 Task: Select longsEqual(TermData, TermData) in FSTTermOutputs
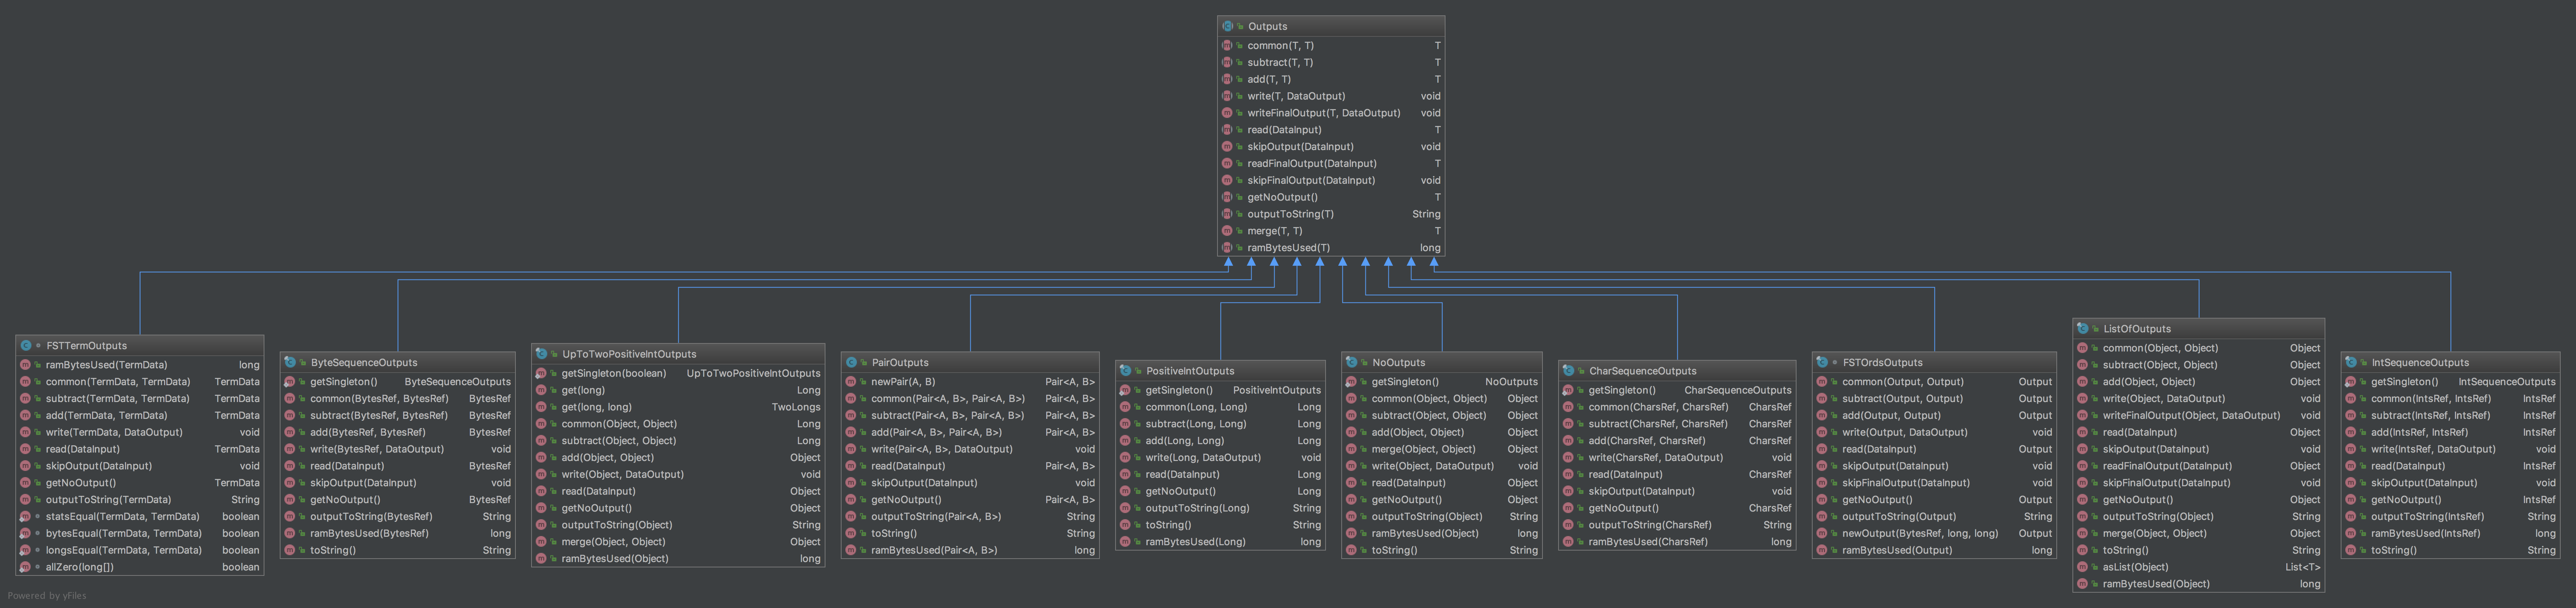124,550
